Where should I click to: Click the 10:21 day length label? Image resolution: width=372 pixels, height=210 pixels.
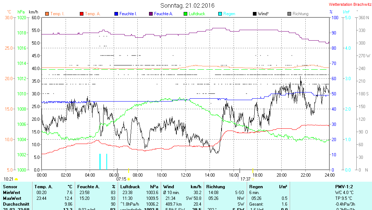point(8,179)
